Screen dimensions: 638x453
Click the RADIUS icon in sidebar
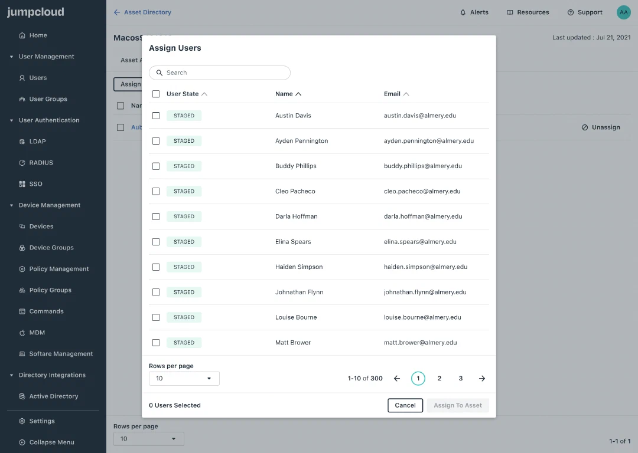(22, 163)
